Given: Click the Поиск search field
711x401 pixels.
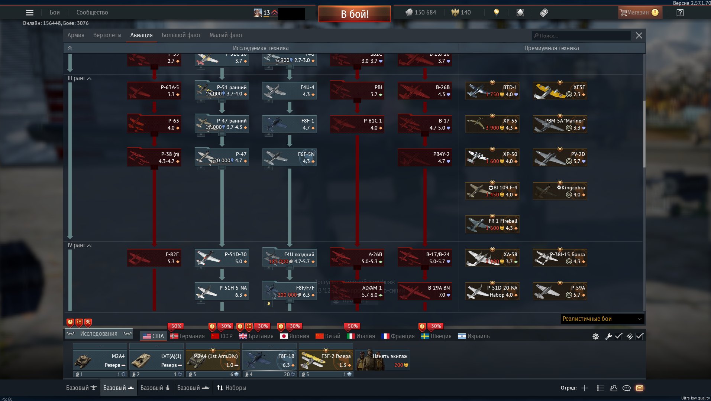Looking at the screenshot, I should click(x=581, y=36).
